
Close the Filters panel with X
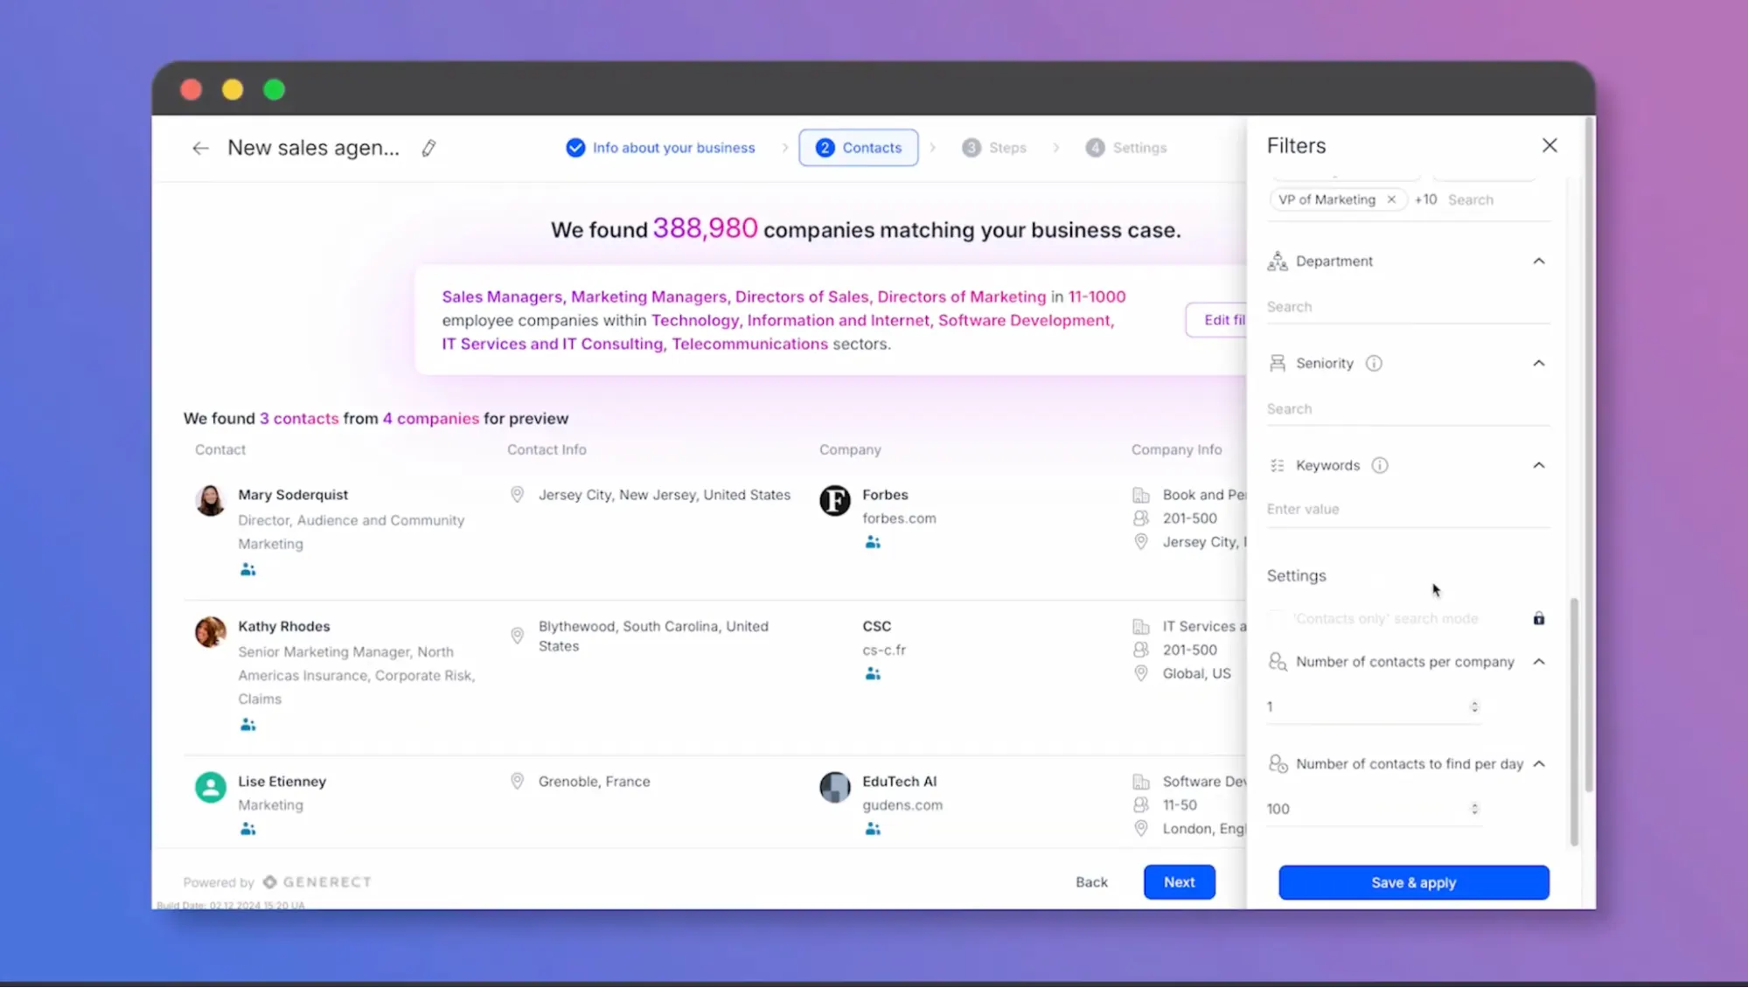pyautogui.click(x=1549, y=145)
